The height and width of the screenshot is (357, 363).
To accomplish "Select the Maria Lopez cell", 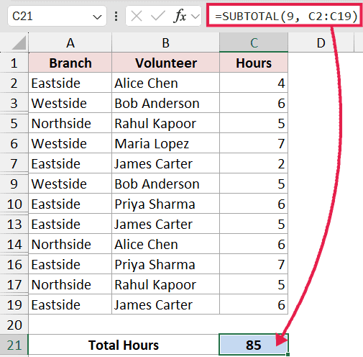I will pyautogui.click(x=165, y=144).
